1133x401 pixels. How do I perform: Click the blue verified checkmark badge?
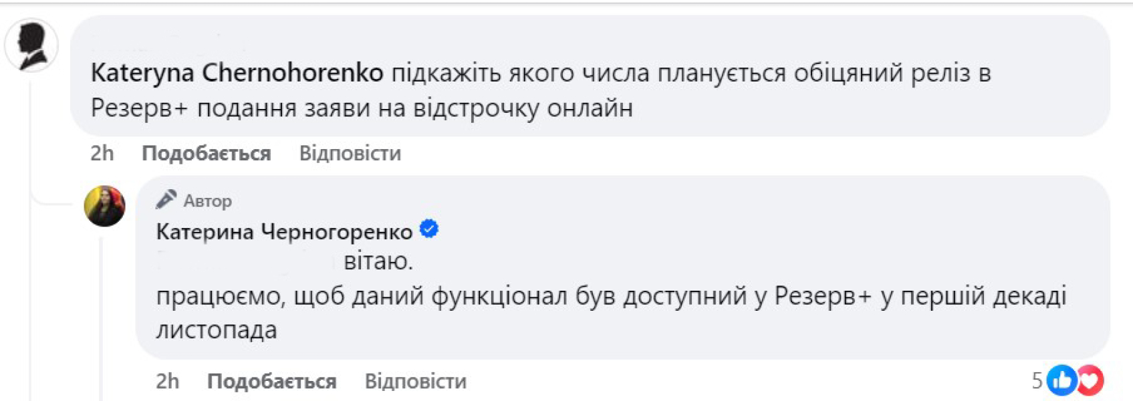coord(428,230)
